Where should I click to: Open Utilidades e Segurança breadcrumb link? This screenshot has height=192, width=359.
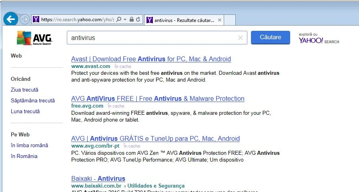point(156,186)
